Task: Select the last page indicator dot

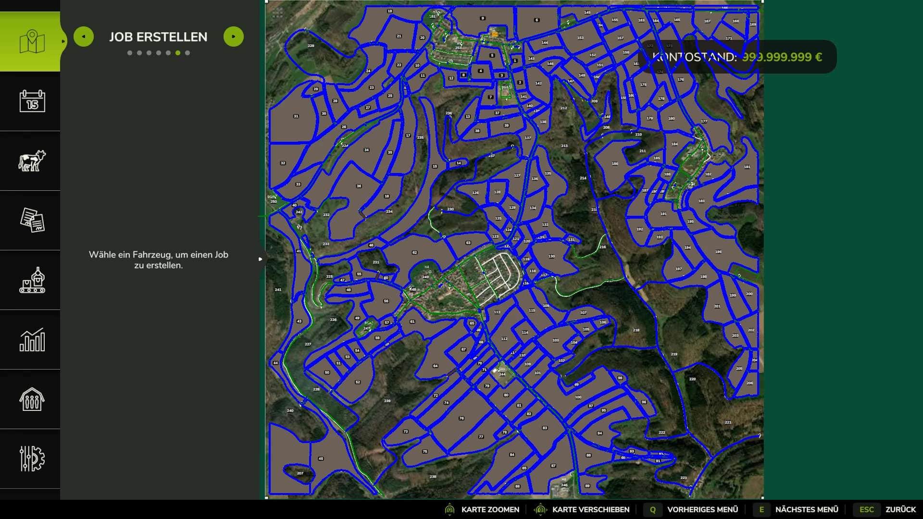Action: (187, 53)
